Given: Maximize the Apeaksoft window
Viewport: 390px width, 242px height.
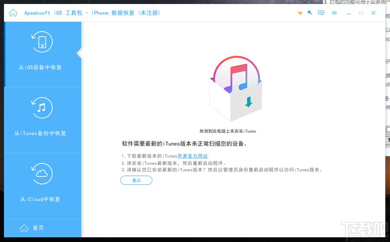Looking at the screenshot, I should (x=361, y=13).
